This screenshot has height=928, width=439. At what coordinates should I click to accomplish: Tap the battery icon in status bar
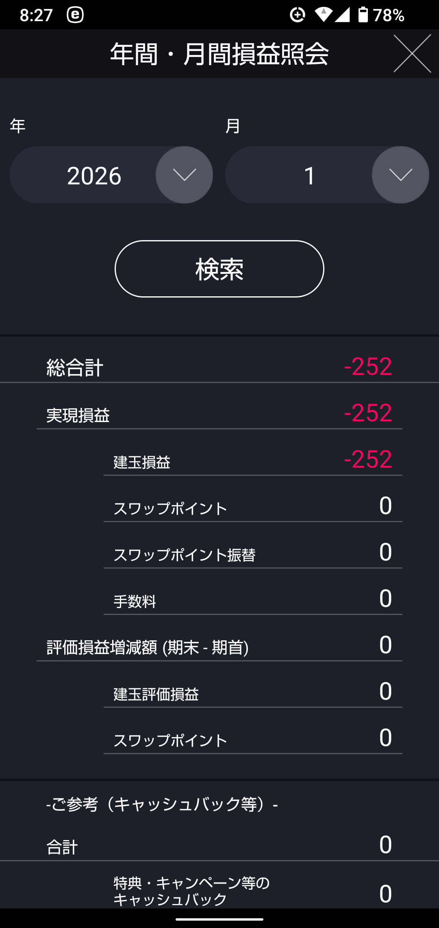pos(363,15)
